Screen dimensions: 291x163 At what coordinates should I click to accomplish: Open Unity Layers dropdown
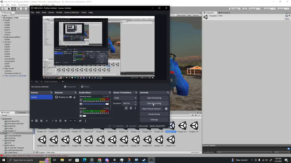click(x=269, y=9)
